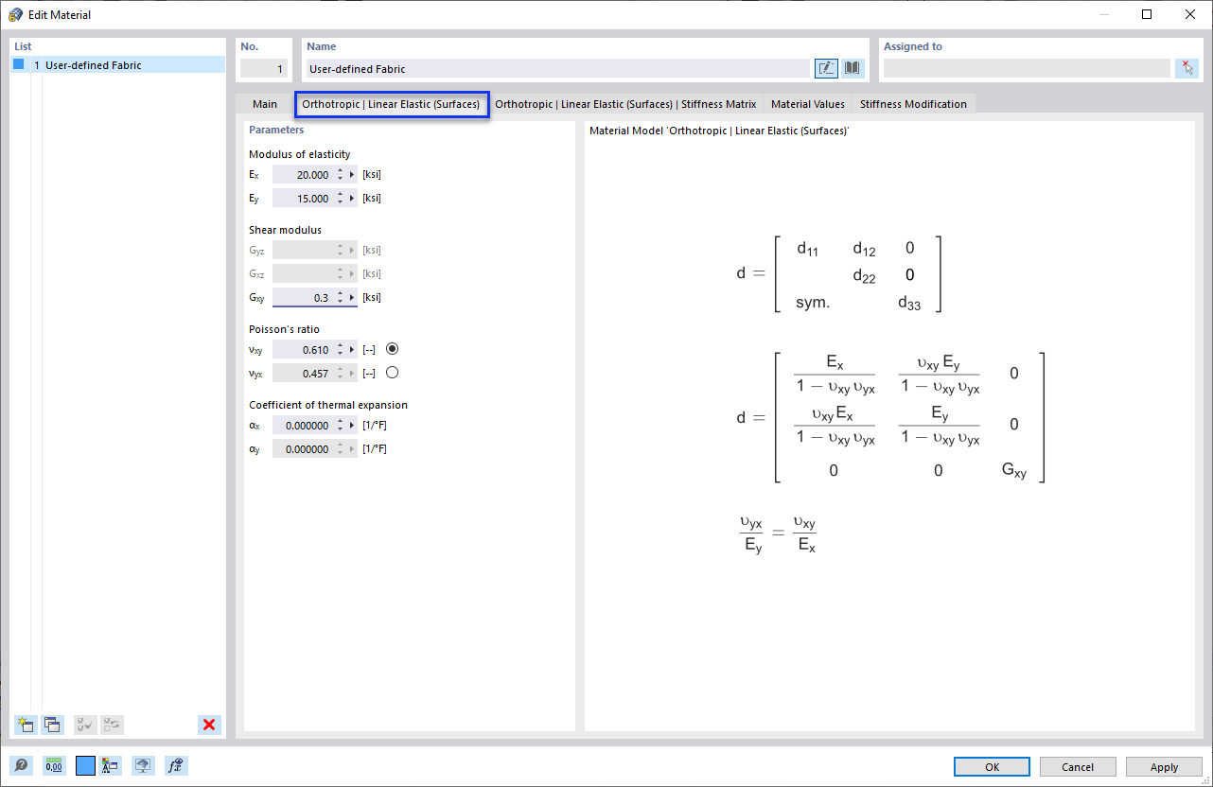Click the Assigned to selection icon
This screenshot has height=787, width=1213.
tap(1187, 68)
